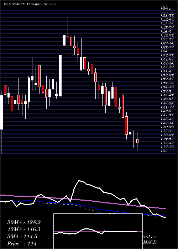Click the 5MA : 114.5 value

click(x=22, y=237)
